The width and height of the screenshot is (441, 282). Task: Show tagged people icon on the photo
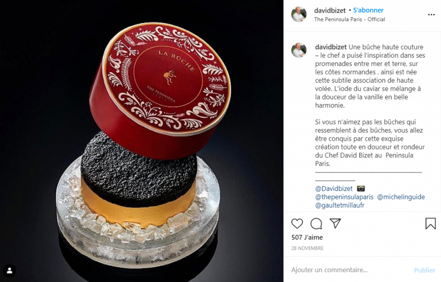click(9, 271)
